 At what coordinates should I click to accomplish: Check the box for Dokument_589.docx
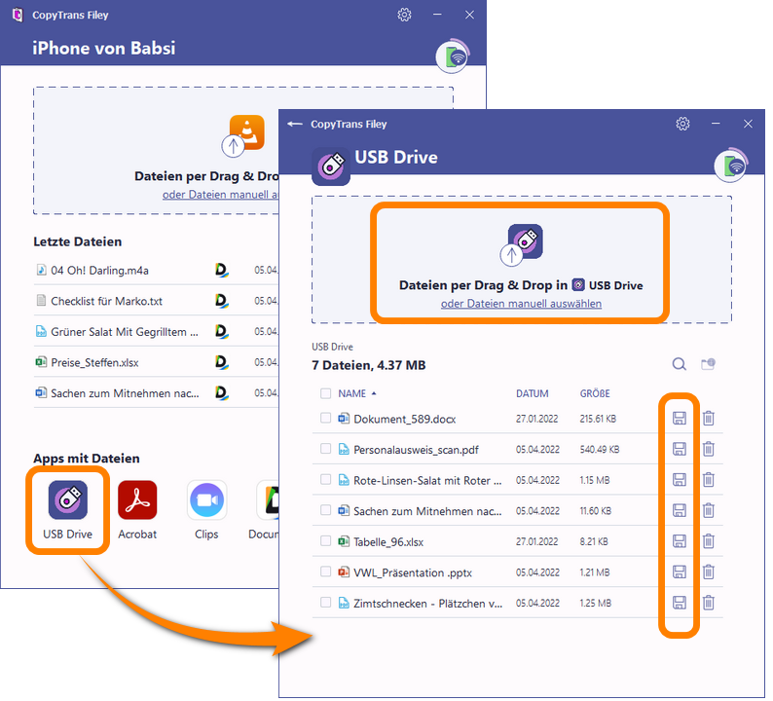tap(325, 418)
